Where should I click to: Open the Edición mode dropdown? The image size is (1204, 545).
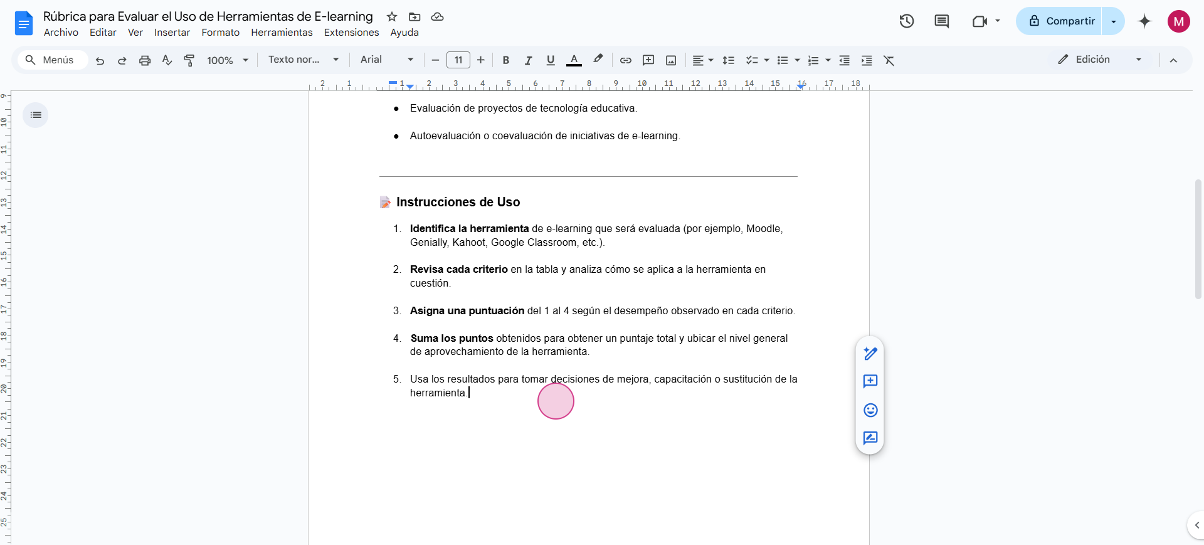pyautogui.click(x=1101, y=60)
